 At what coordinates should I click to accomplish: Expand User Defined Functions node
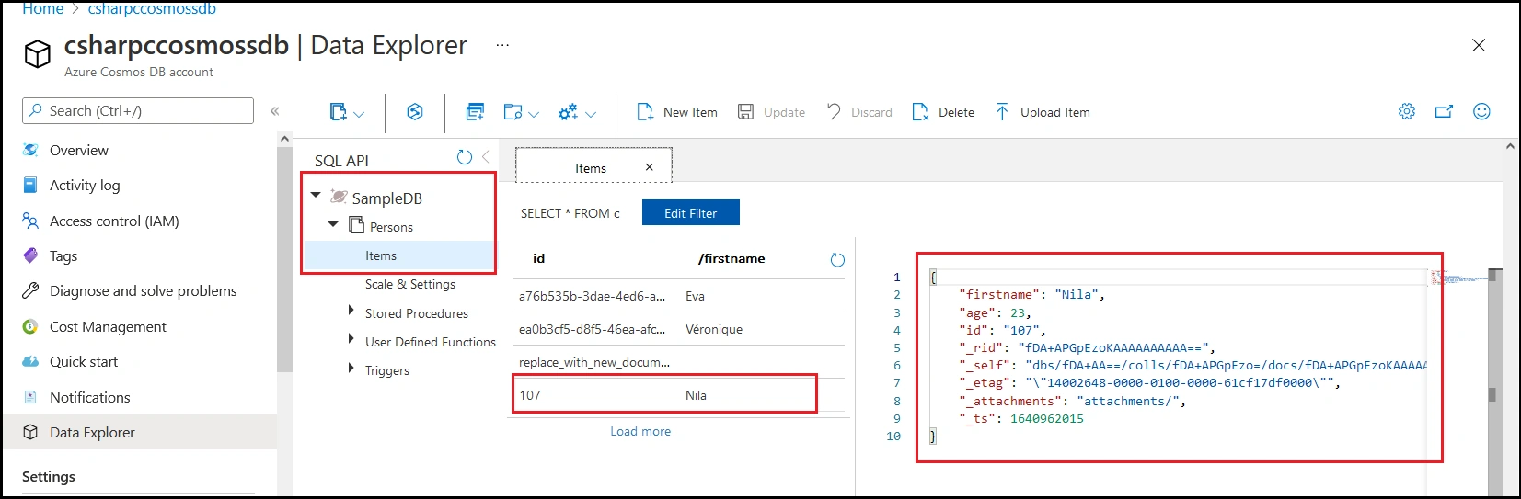point(351,339)
